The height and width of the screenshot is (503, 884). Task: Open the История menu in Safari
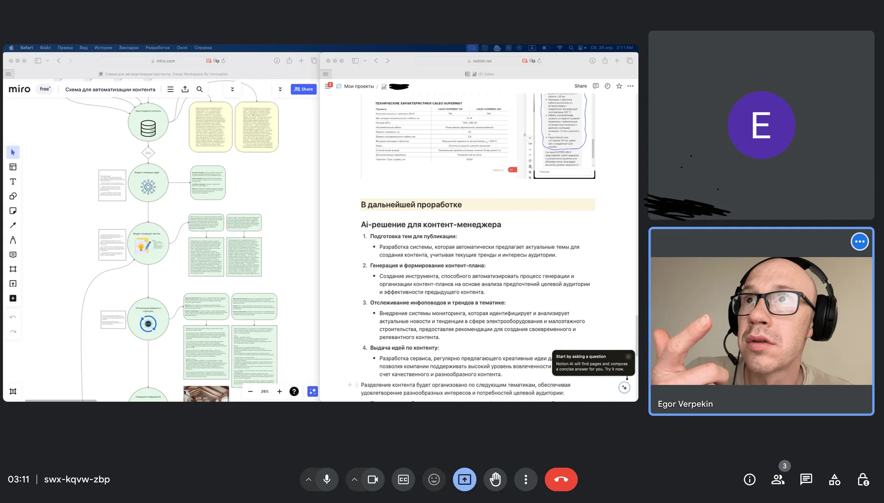pyautogui.click(x=103, y=48)
